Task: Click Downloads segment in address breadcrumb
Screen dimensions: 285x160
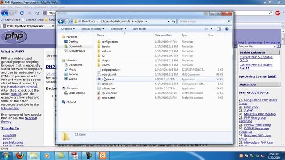Action: coord(89,21)
